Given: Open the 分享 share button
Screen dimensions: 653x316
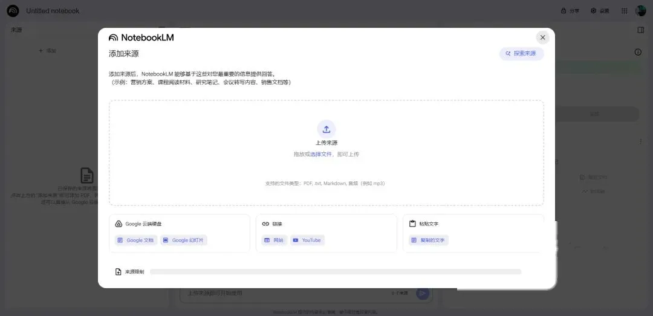Looking at the screenshot, I should click(x=570, y=11).
